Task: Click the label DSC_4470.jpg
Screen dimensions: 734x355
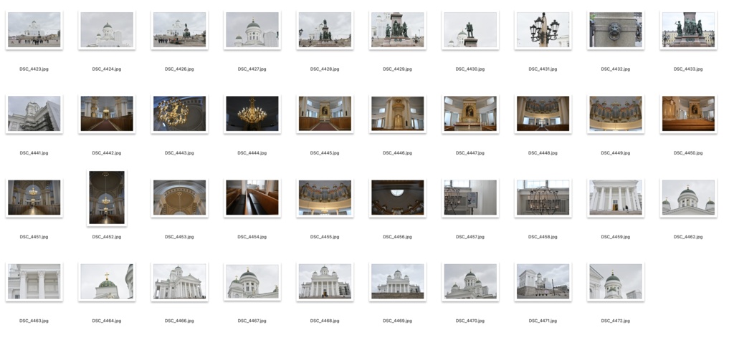Action: click(x=470, y=321)
